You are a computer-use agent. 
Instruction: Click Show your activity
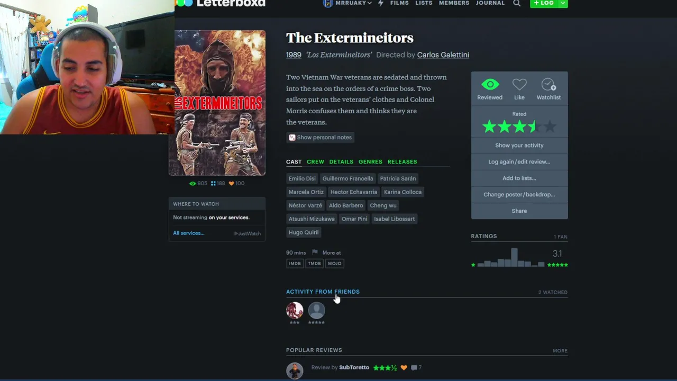pos(519,146)
